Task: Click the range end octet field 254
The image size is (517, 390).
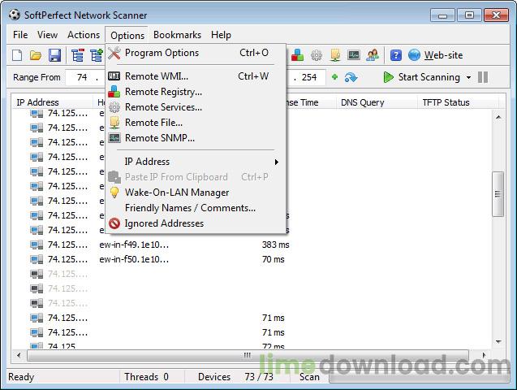Action: point(309,77)
